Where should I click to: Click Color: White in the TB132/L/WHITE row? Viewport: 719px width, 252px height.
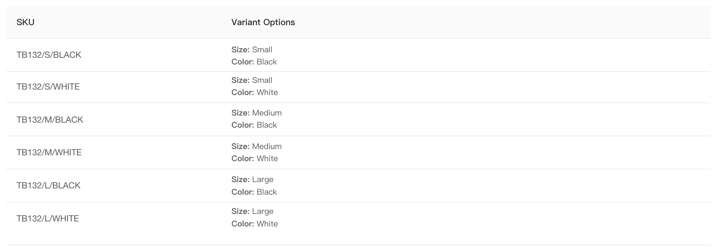pos(255,224)
